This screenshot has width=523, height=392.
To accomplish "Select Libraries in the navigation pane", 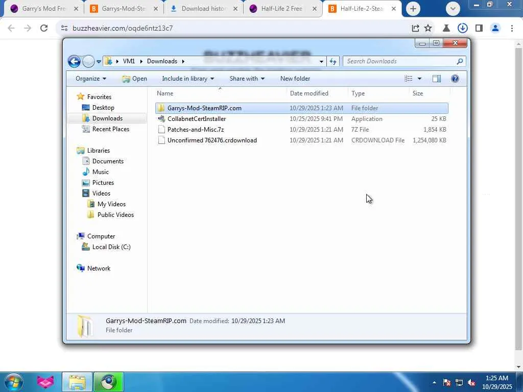I will coord(99,151).
